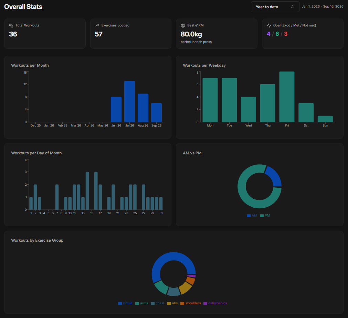Click the Wed bar in Workouts per Weekday
The height and width of the screenshot is (318, 348).
click(249, 109)
